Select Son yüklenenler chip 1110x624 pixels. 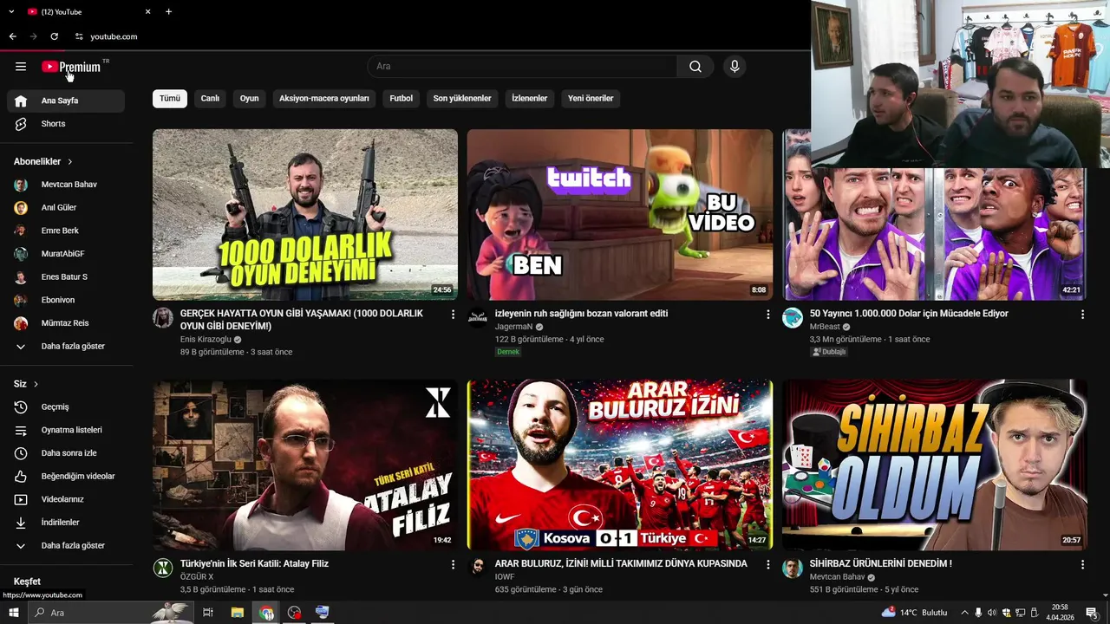462,99
